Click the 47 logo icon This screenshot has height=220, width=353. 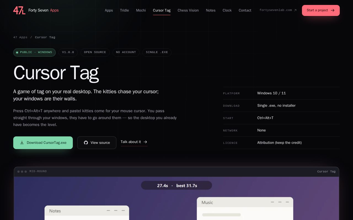[x=19, y=10]
